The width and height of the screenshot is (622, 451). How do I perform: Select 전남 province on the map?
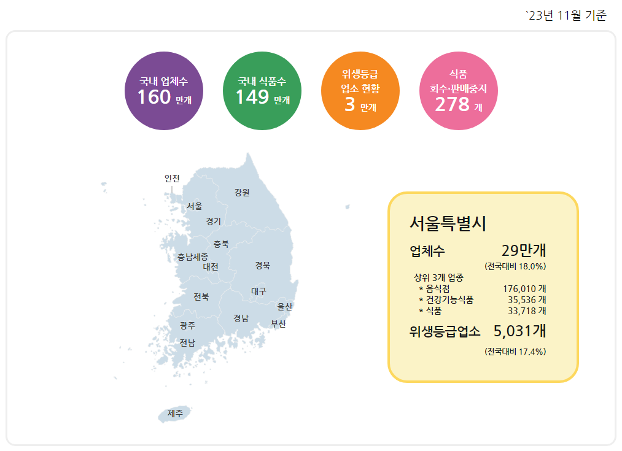(x=187, y=343)
